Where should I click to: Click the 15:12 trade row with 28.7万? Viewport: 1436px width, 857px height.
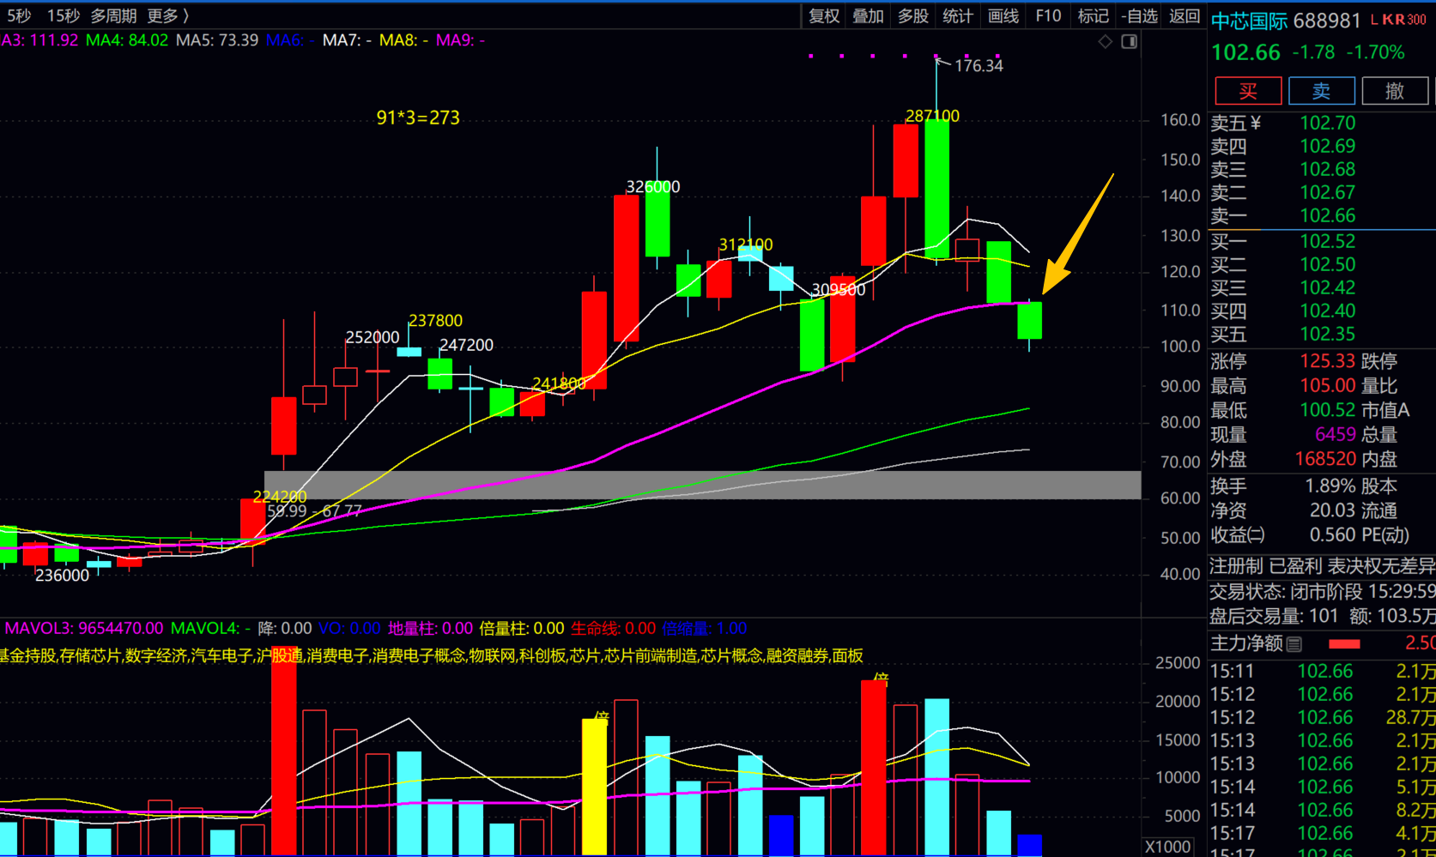coord(1322,717)
